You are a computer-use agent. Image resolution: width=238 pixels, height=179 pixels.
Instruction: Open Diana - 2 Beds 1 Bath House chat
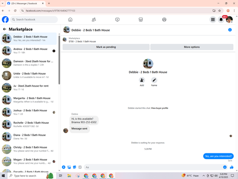coord(29,137)
